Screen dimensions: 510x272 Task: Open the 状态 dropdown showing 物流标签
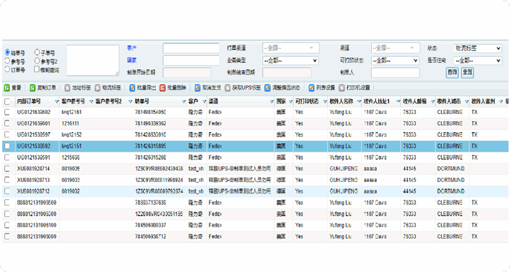(477, 48)
